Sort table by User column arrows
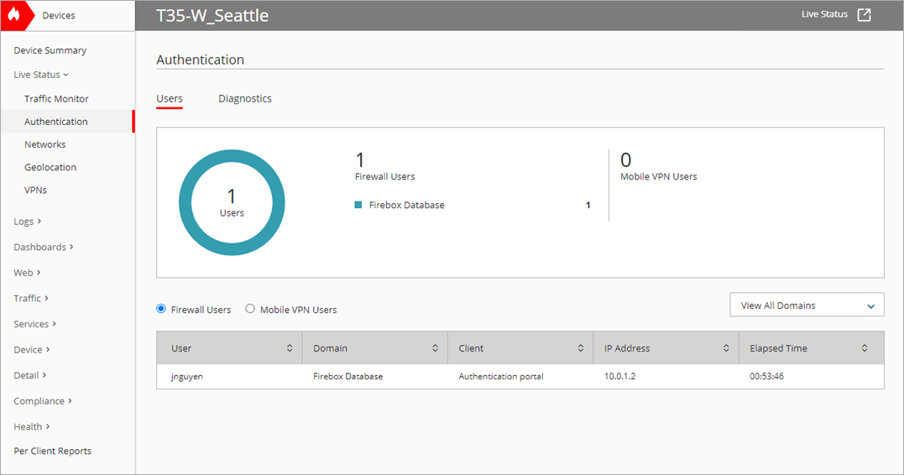Image resolution: width=904 pixels, height=475 pixels. [290, 348]
